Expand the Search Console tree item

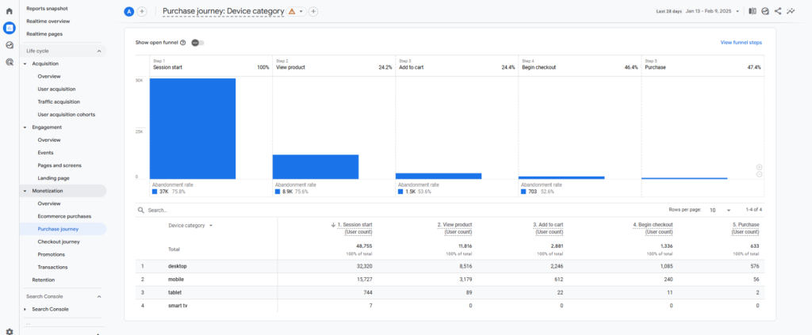(x=25, y=309)
